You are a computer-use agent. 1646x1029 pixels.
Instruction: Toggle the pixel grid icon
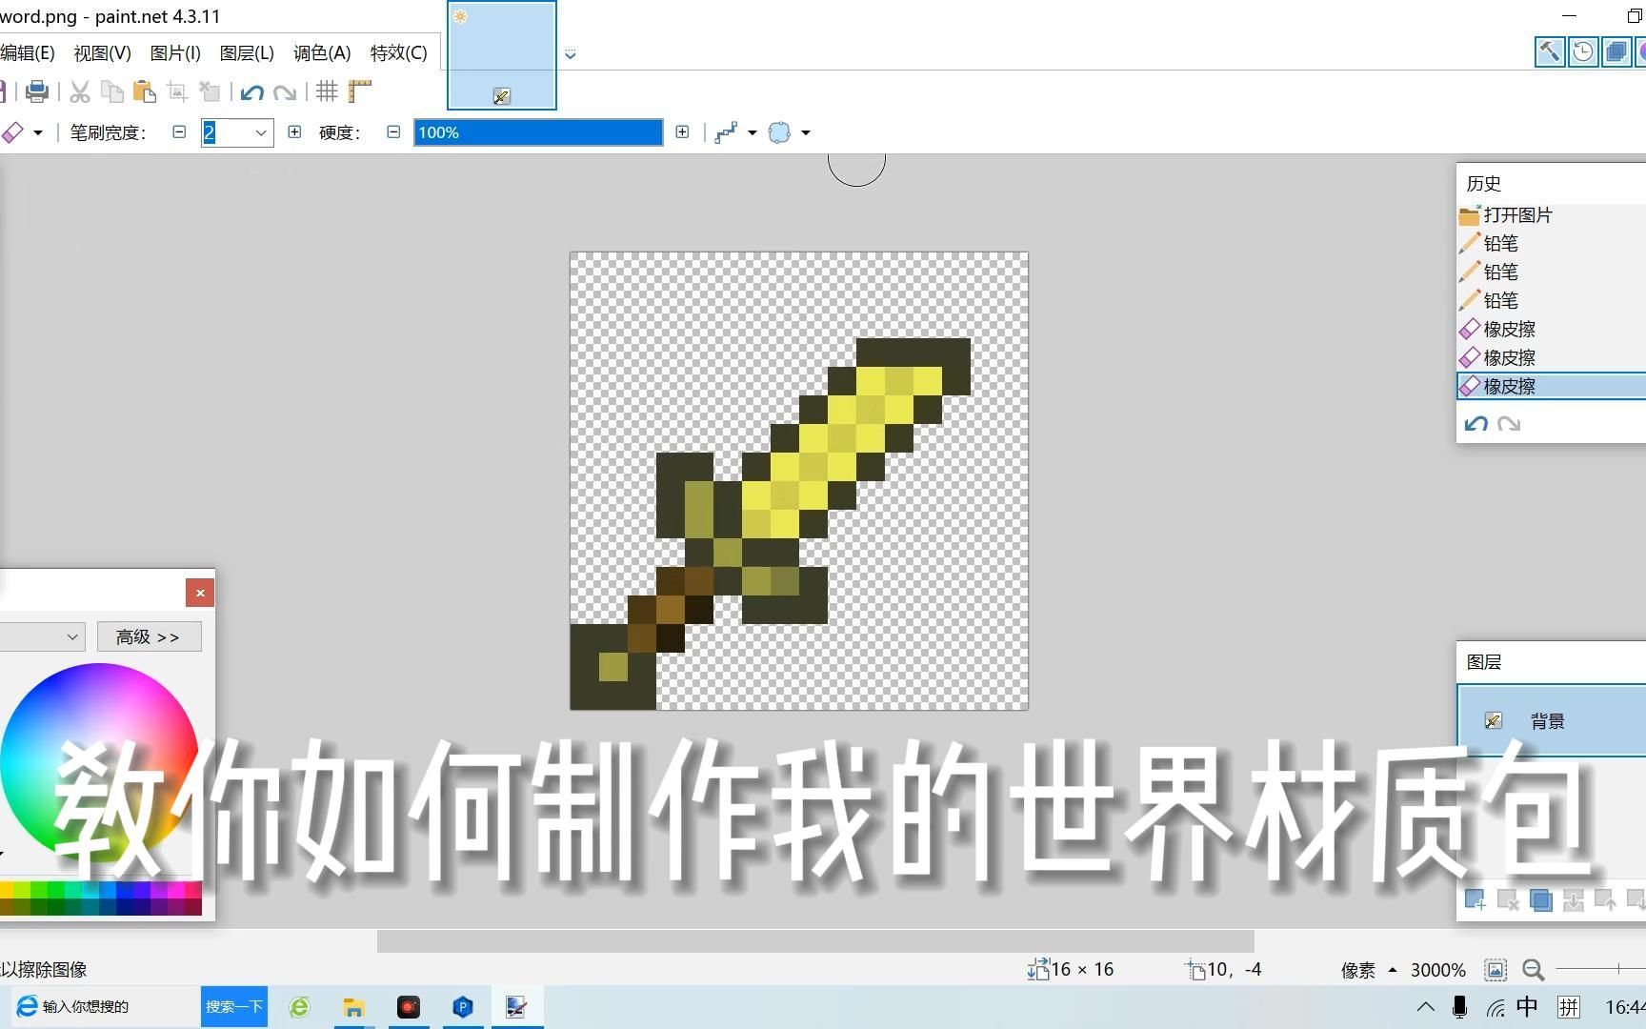pos(326,91)
